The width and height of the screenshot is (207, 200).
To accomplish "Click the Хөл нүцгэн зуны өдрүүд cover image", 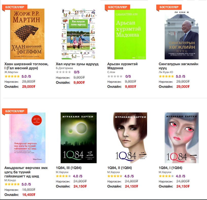I will pos(79,34).
